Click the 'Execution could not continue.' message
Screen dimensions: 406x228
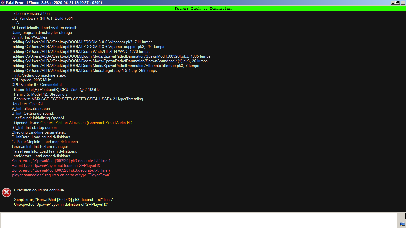click(x=39, y=190)
